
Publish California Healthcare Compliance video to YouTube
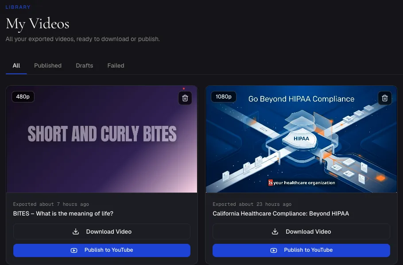point(301,250)
